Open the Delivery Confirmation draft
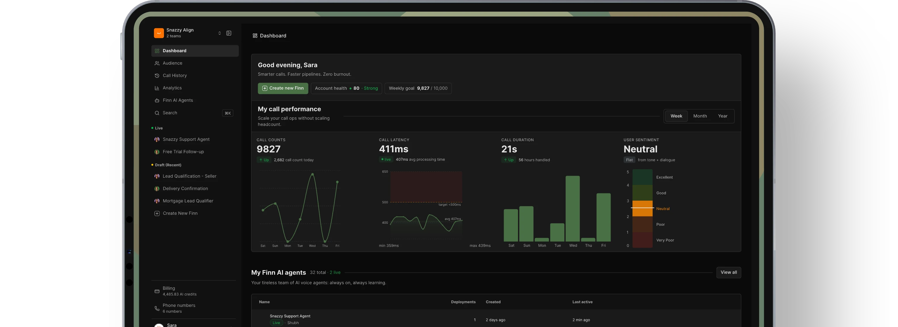The height and width of the screenshot is (327, 898). (x=195, y=188)
